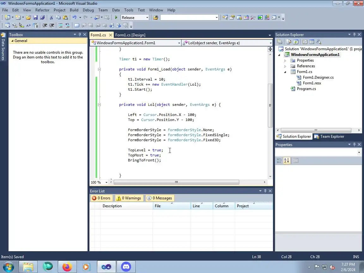Click the Save All toolbar icon
This screenshot has height=273, width=364.
click(x=42, y=17)
